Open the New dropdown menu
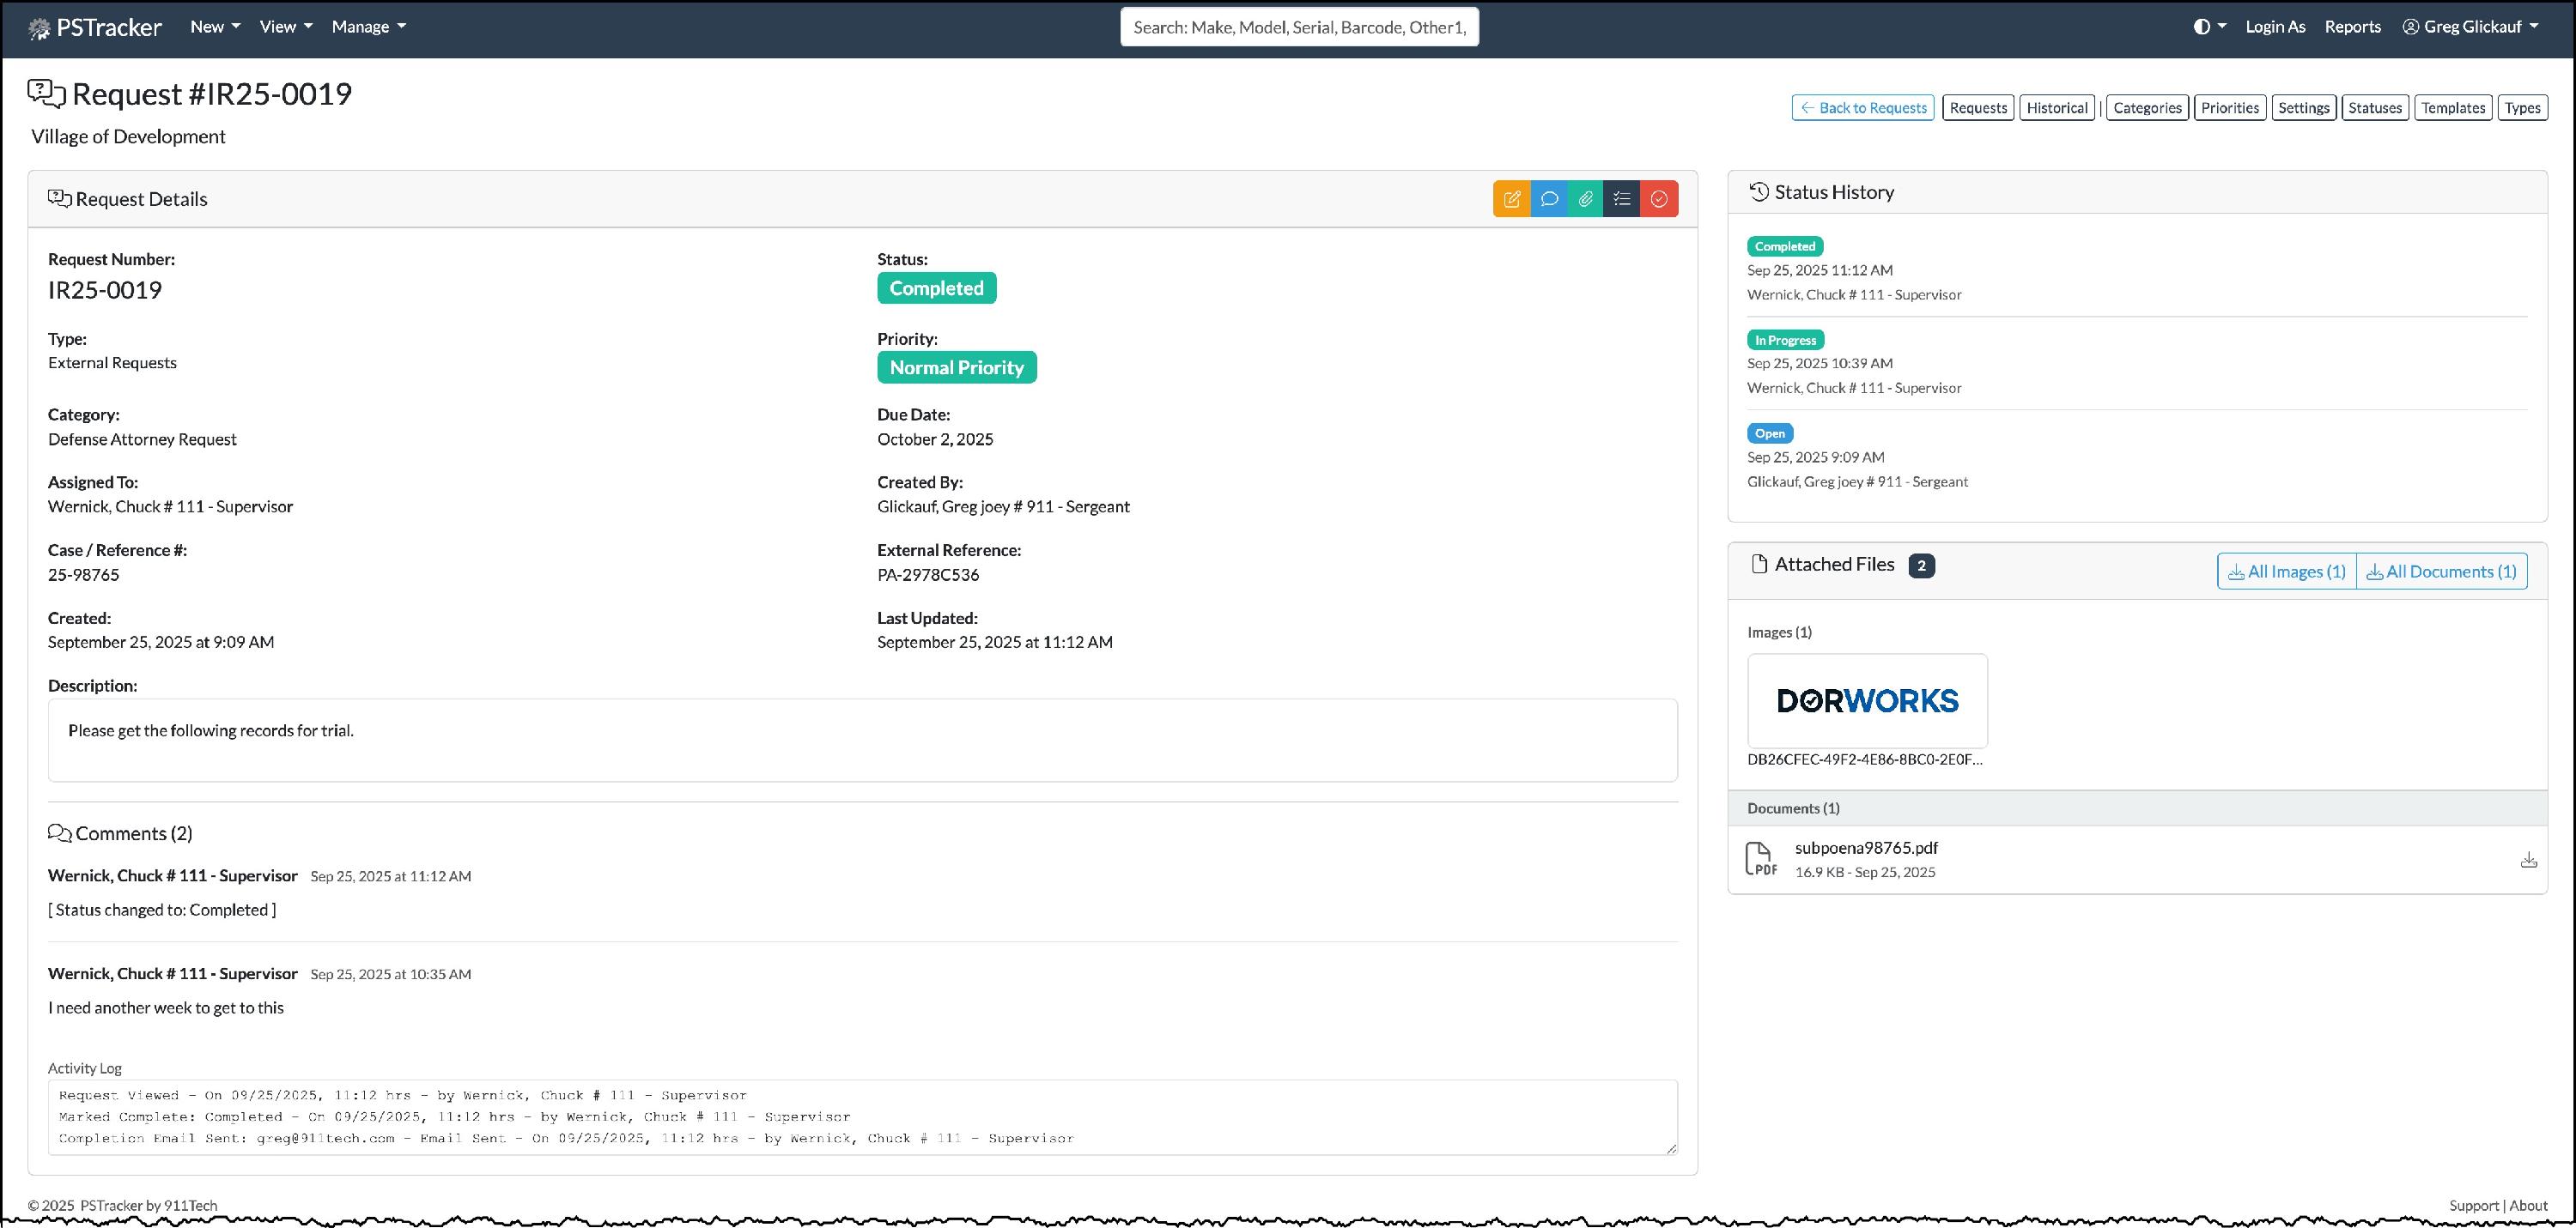 point(215,27)
